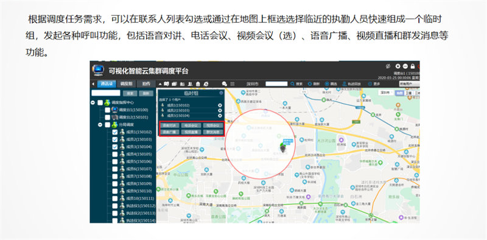Click the chat bubble icon in toolbar
Image resolution: width=487 pixels, height=240 pixels.
pyautogui.click(x=224, y=84)
